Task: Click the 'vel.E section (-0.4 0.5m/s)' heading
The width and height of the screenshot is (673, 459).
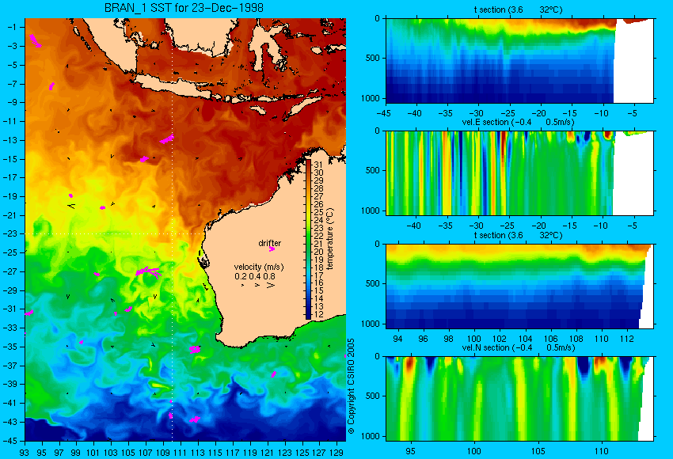Action: [518, 122]
